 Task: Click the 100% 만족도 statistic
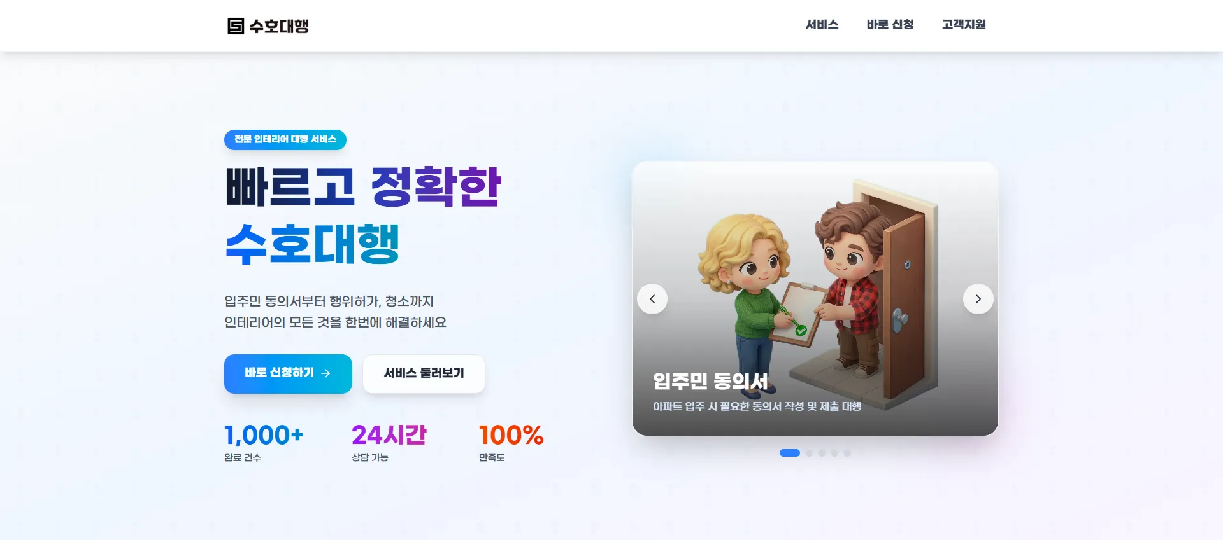tap(511, 443)
